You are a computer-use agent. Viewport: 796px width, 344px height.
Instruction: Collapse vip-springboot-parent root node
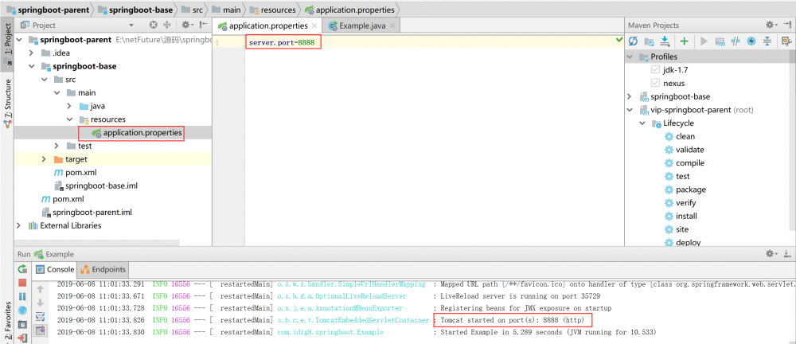click(x=630, y=110)
